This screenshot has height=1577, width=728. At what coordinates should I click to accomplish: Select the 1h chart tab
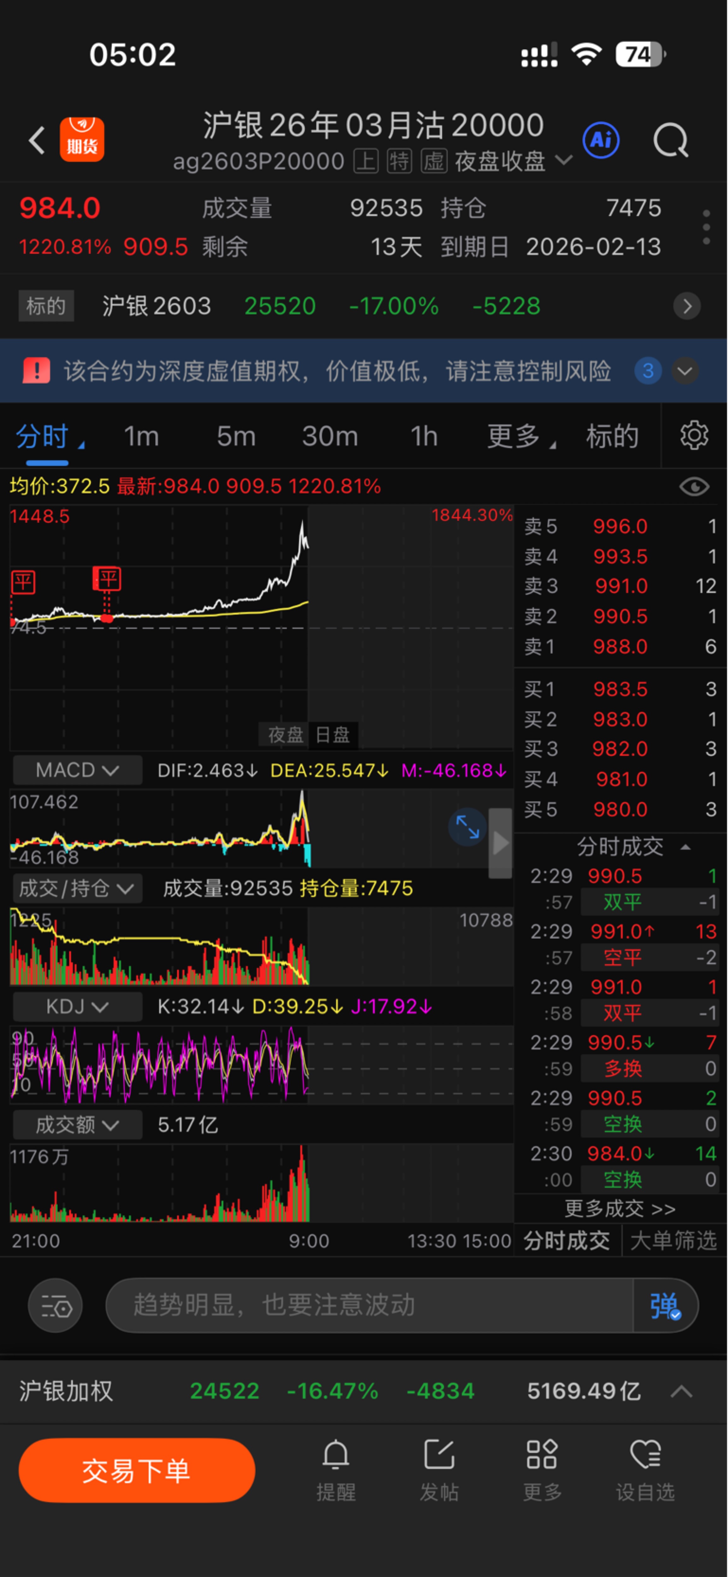(x=423, y=437)
